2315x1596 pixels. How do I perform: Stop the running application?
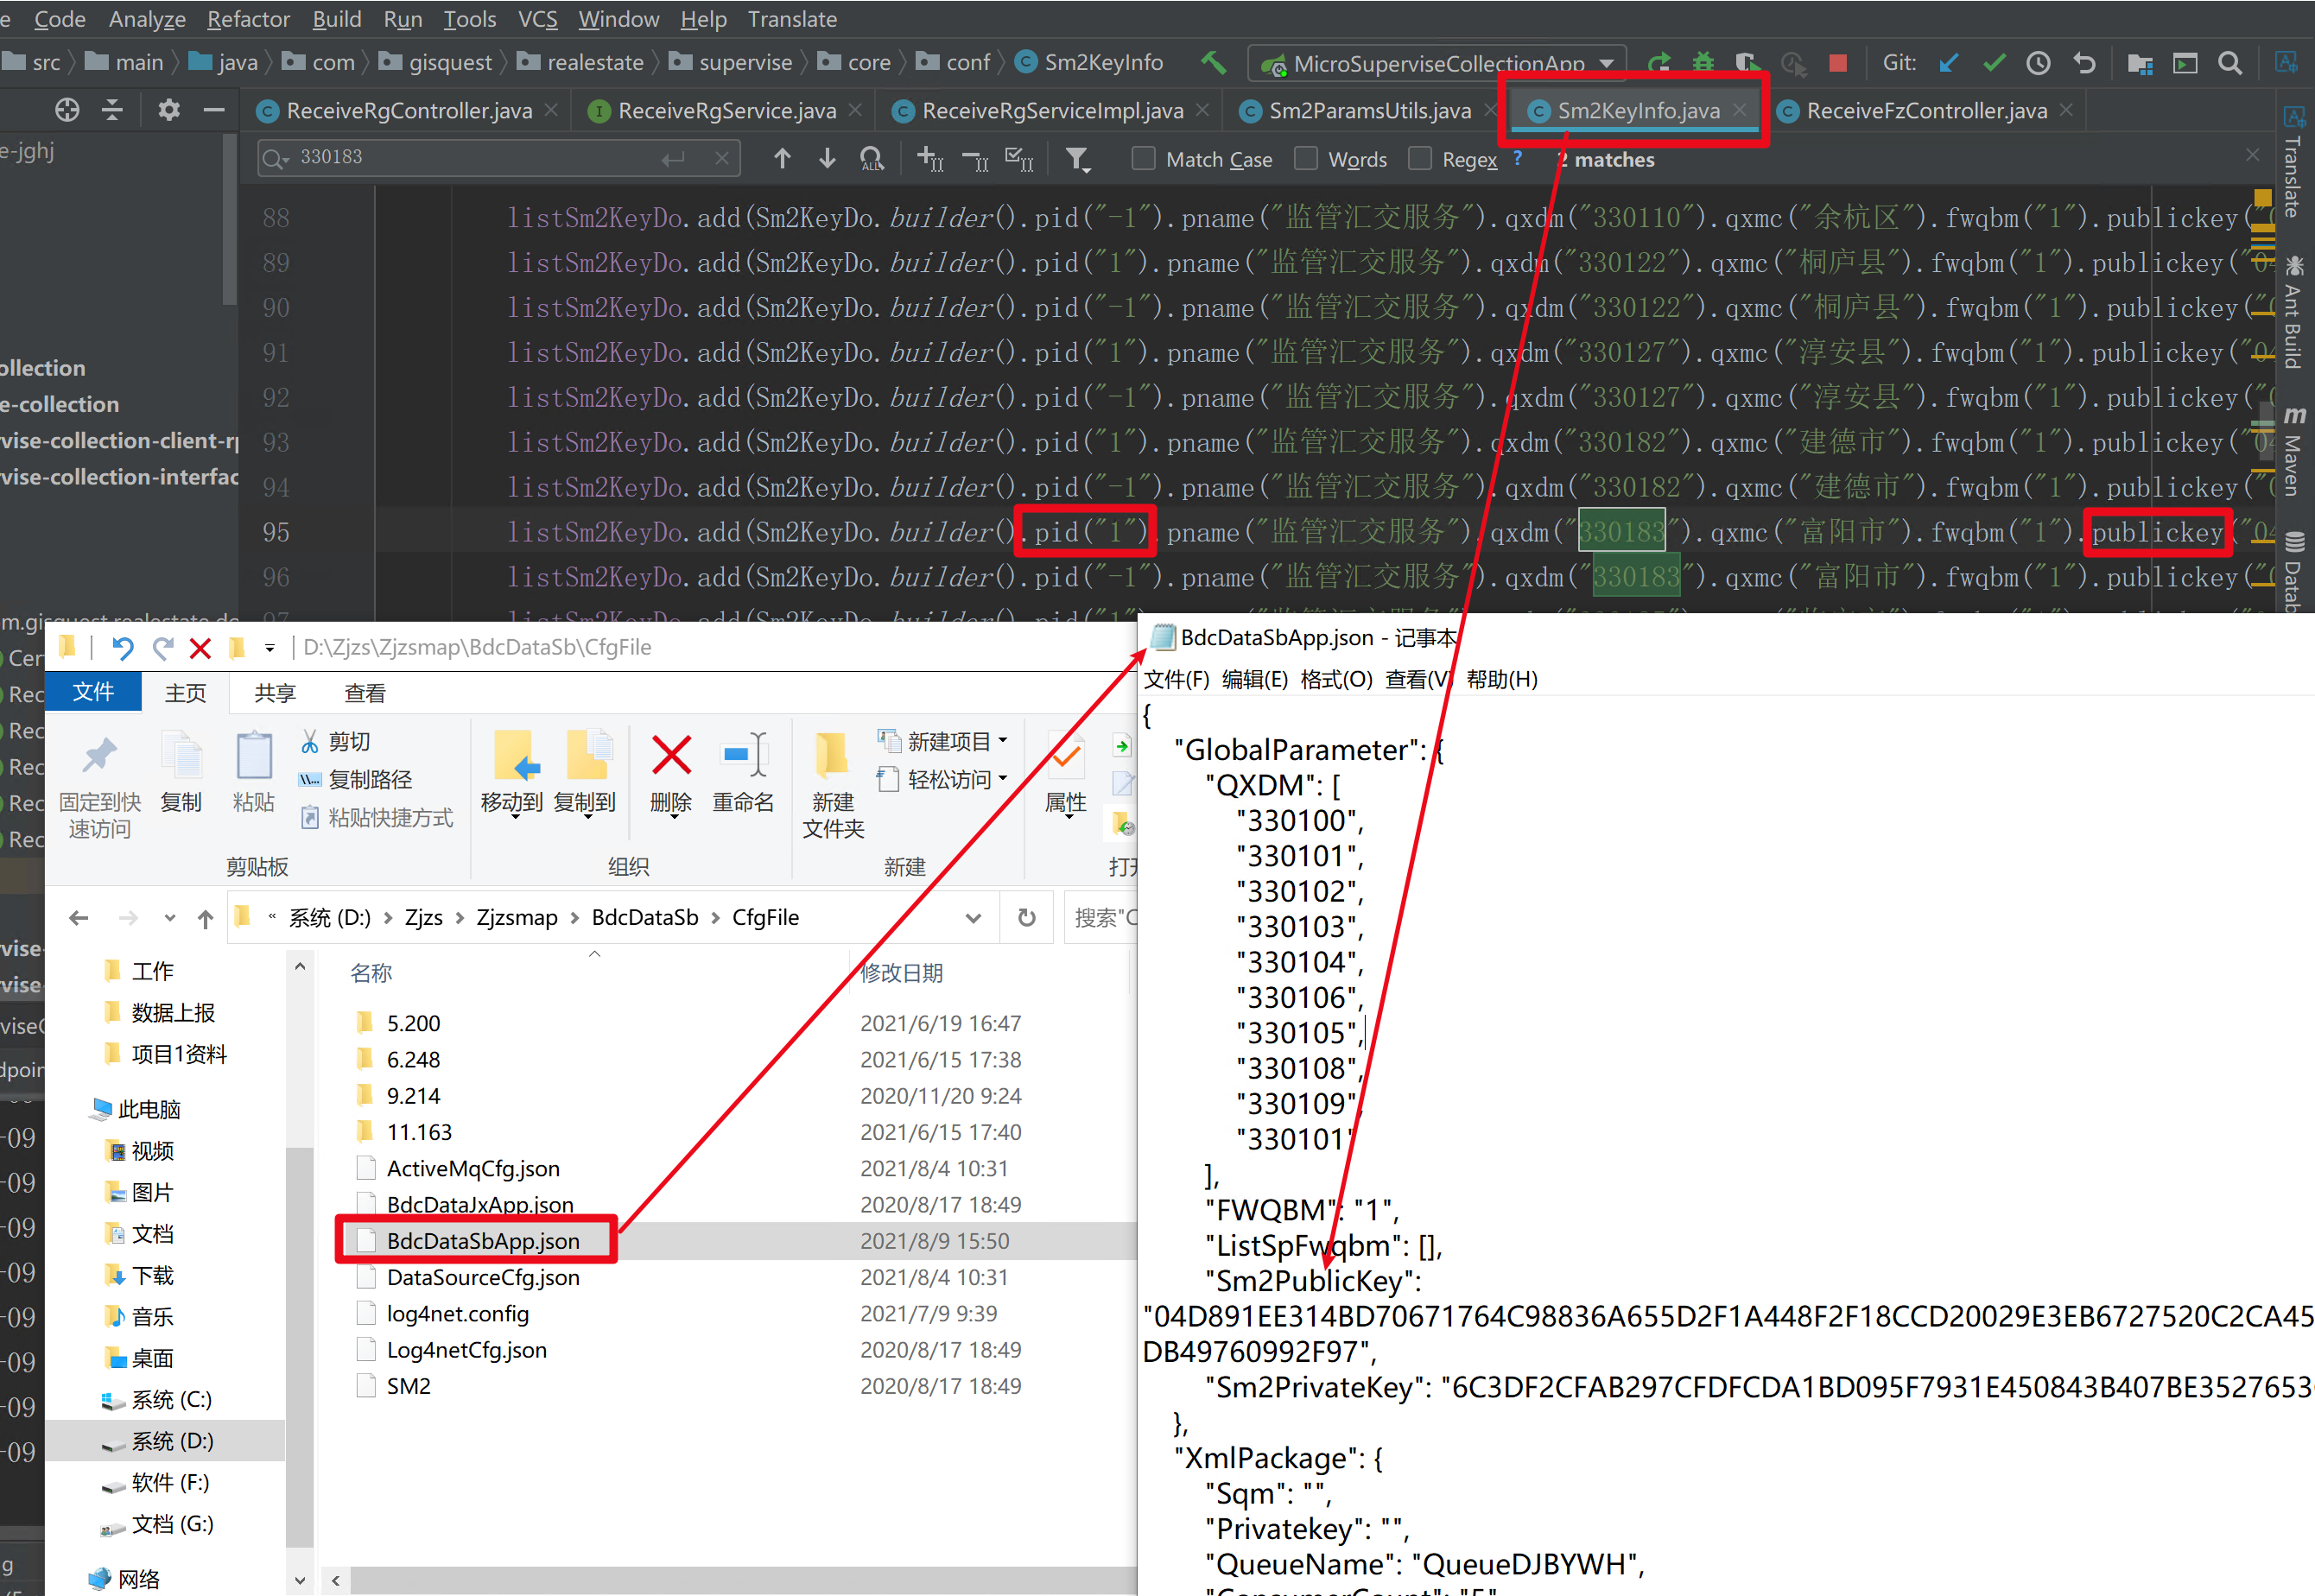pyautogui.click(x=1837, y=63)
